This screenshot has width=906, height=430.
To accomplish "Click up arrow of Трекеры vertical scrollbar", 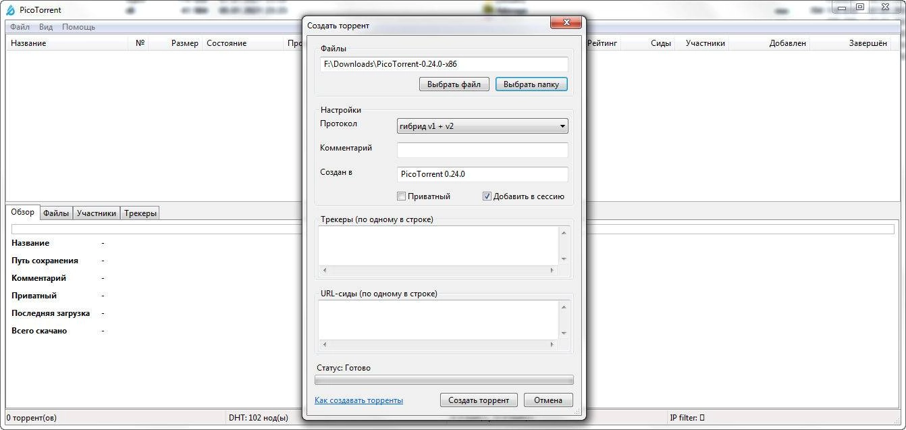I will [x=564, y=232].
